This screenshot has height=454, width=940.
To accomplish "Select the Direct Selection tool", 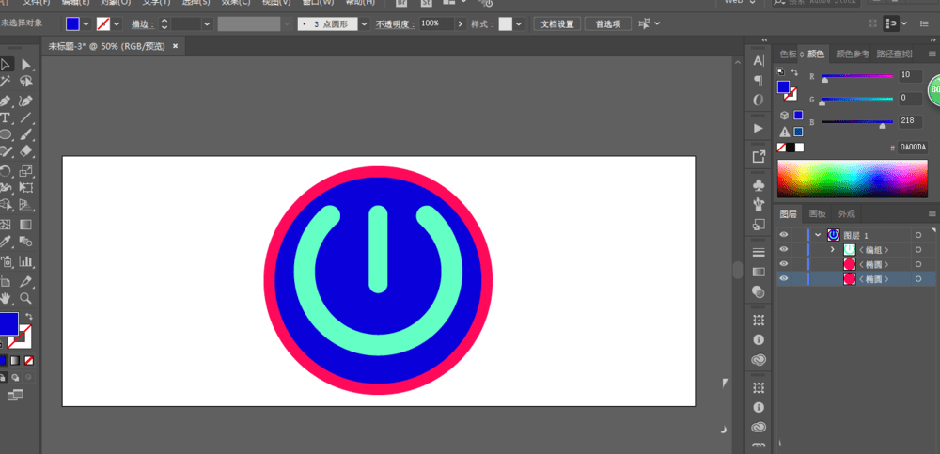I will [25, 64].
